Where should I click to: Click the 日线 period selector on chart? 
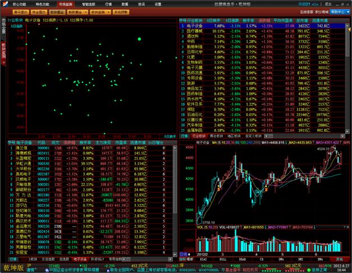(x=185, y=254)
